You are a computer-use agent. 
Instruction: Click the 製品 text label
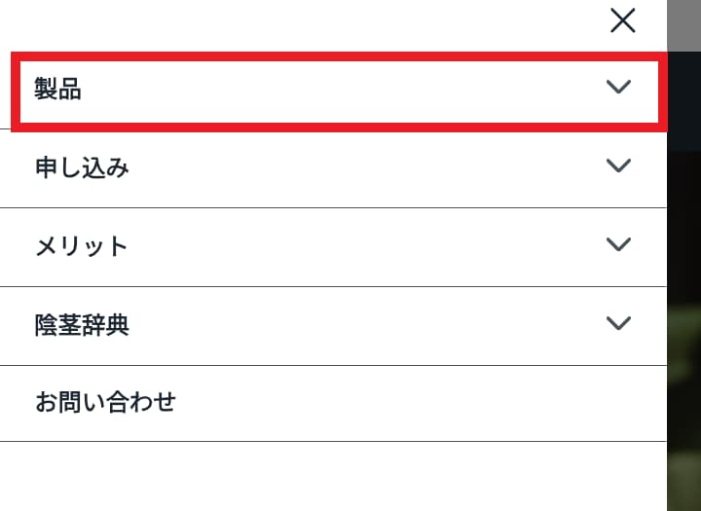click(x=57, y=91)
